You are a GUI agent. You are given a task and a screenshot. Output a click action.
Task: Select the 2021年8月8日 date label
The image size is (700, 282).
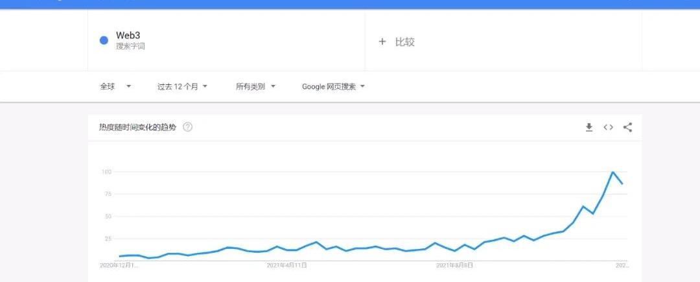(454, 265)
